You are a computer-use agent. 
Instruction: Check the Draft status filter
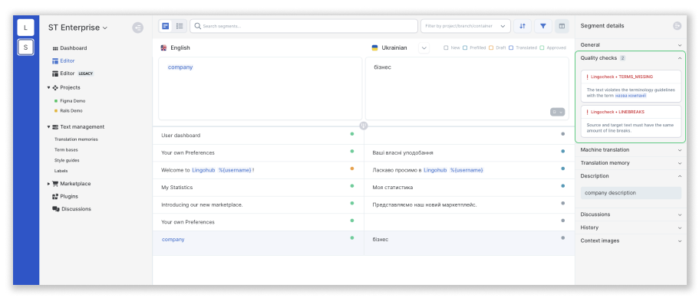point(491,47)
